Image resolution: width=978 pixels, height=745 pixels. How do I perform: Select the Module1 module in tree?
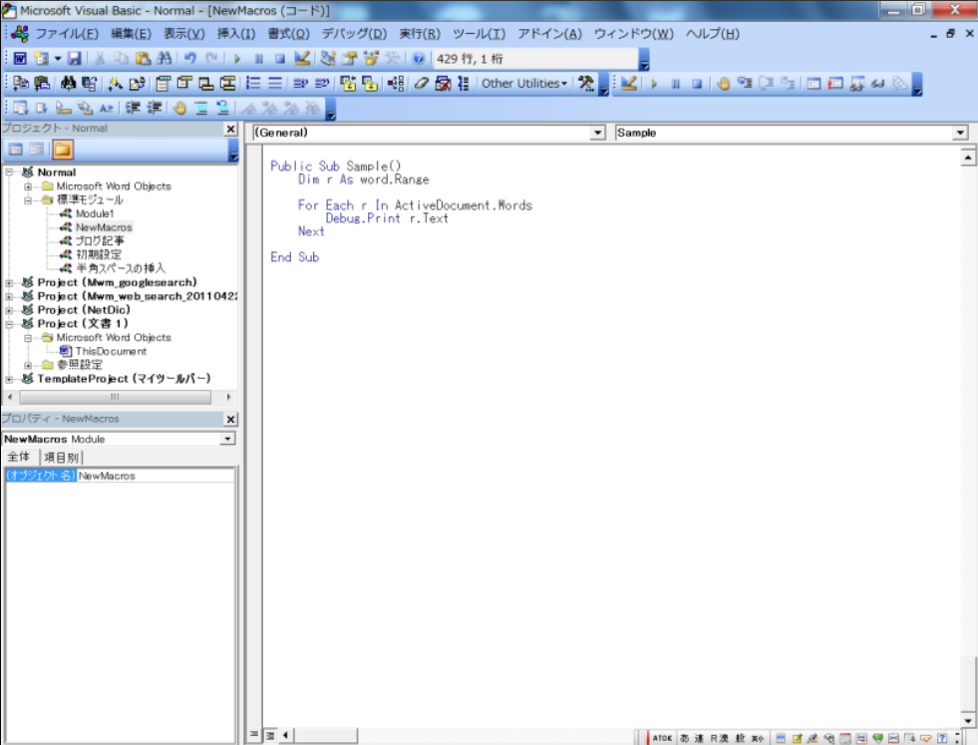click(x=95, y=213)
